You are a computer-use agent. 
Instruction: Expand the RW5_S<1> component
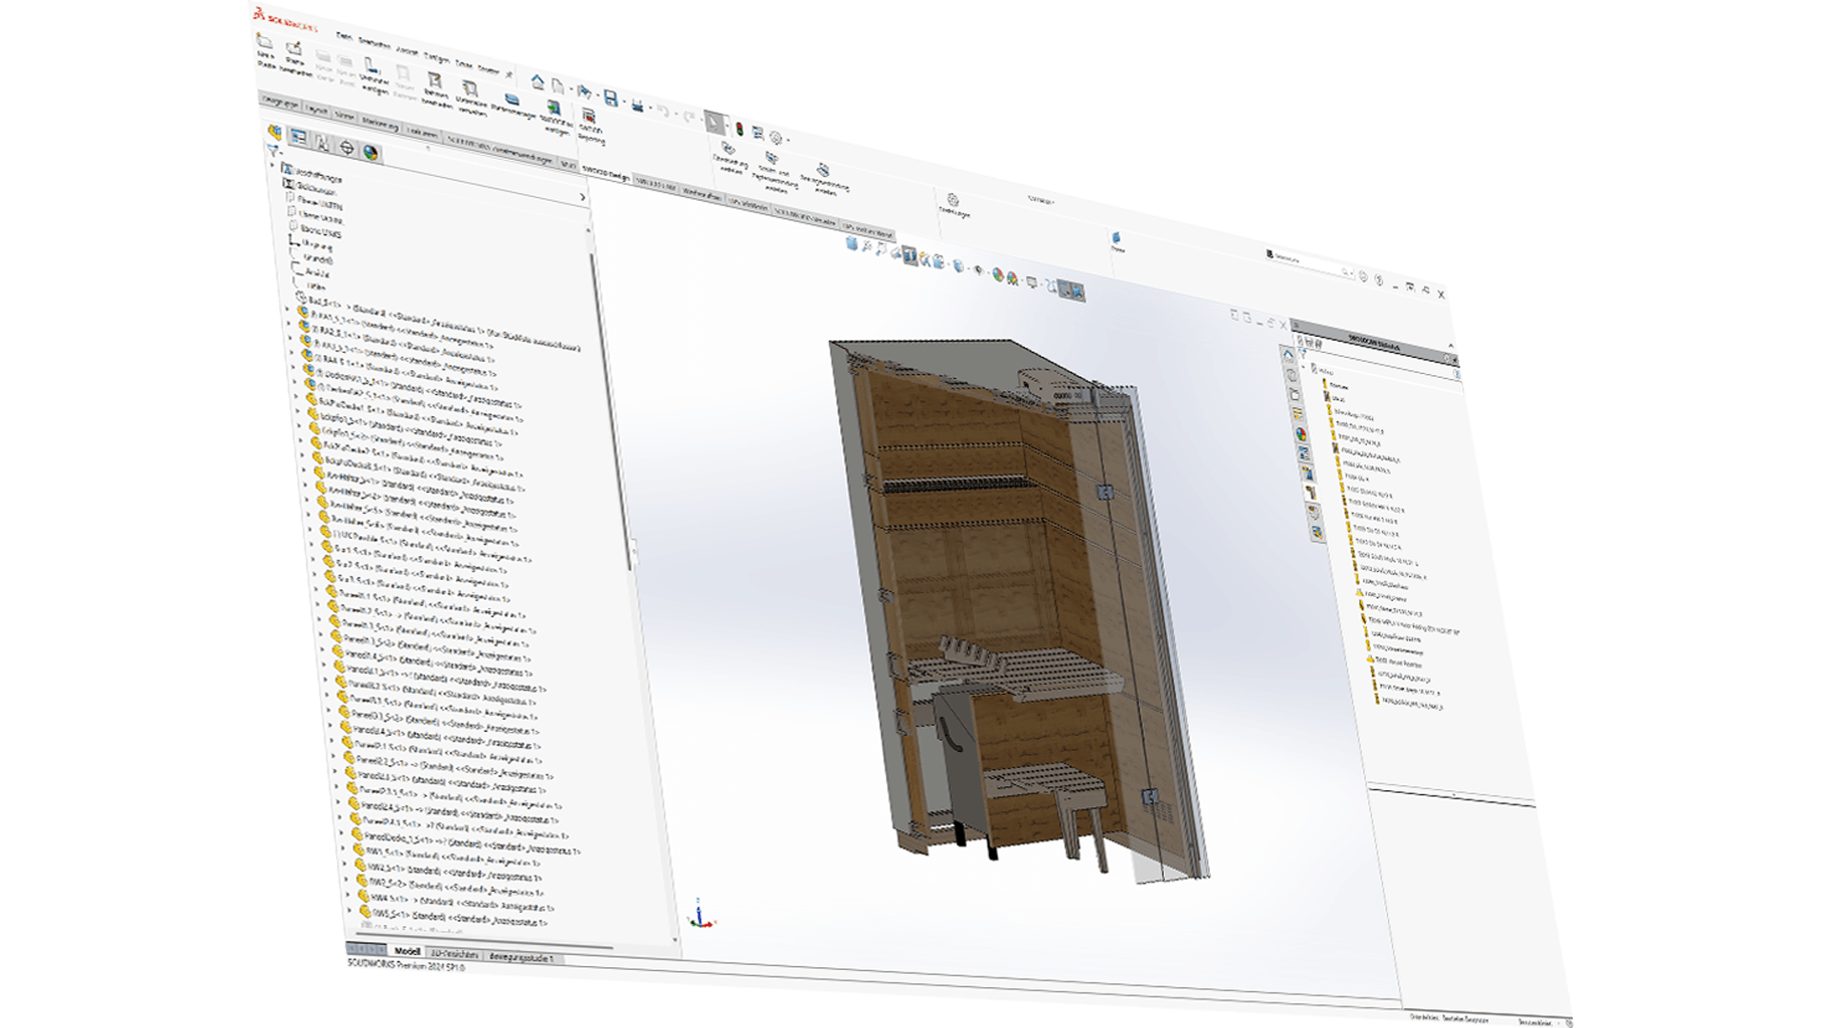point(351,911)
